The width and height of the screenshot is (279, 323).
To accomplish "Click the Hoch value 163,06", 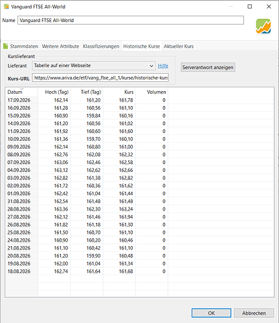I will [61, 162].
